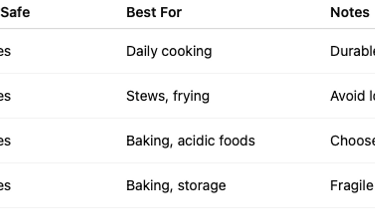Click the "Safe" column header
Screen dimensions: 375x211
[x=15, y=13]
